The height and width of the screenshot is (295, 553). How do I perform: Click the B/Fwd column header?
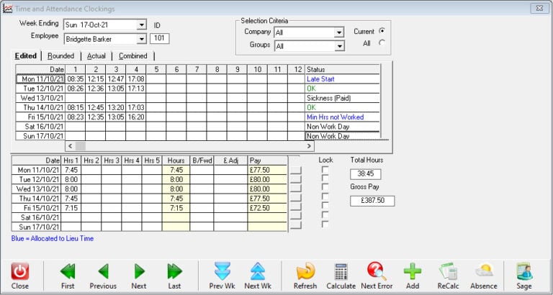(202, 160)
